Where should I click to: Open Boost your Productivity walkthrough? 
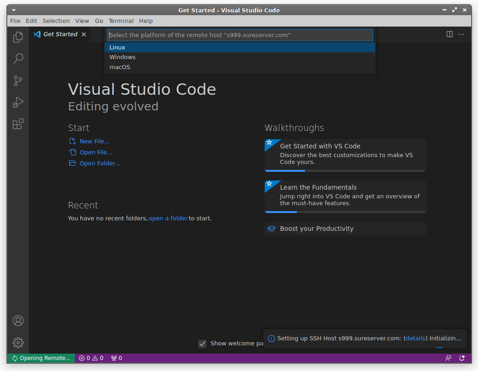pyautogui.click(x=345, y=229)
